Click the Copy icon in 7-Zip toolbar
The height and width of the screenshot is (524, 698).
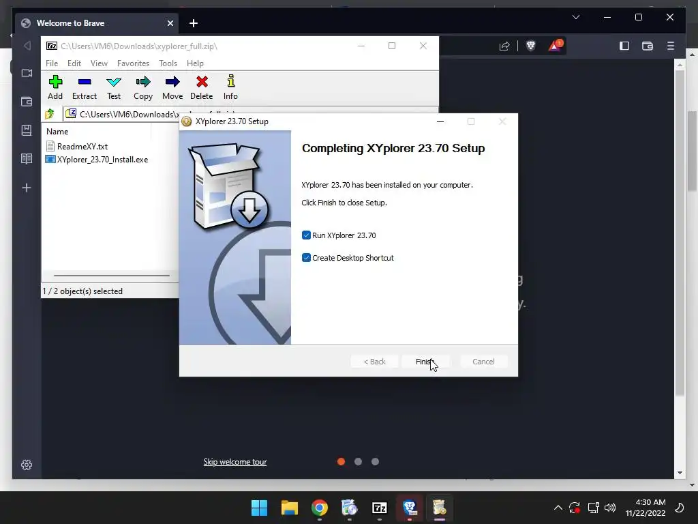(143, 87)
